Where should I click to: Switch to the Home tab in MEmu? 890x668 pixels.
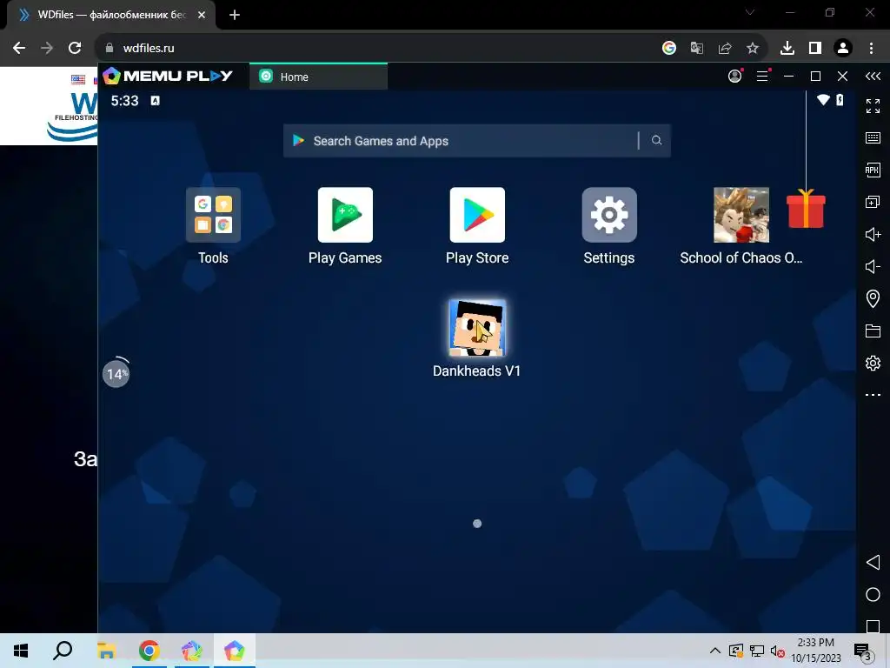point(318,77)
